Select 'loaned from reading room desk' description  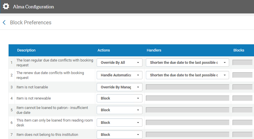[55, 123]
